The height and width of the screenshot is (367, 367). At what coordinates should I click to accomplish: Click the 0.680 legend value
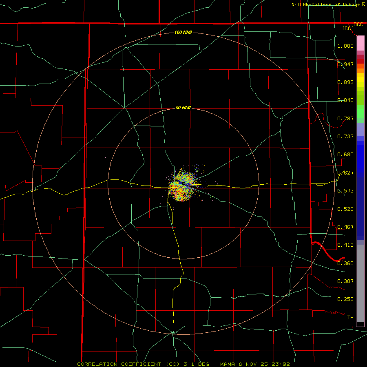(345, 155)
